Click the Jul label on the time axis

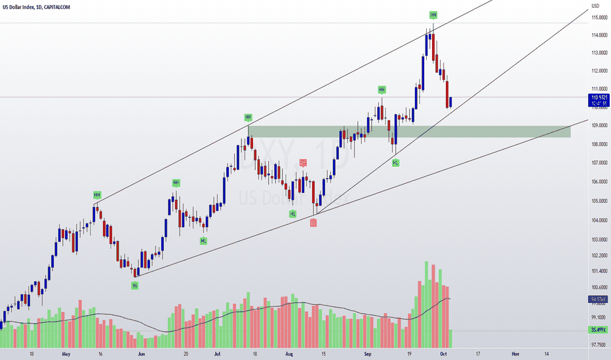pyautogui.click(x=217, y=353)
